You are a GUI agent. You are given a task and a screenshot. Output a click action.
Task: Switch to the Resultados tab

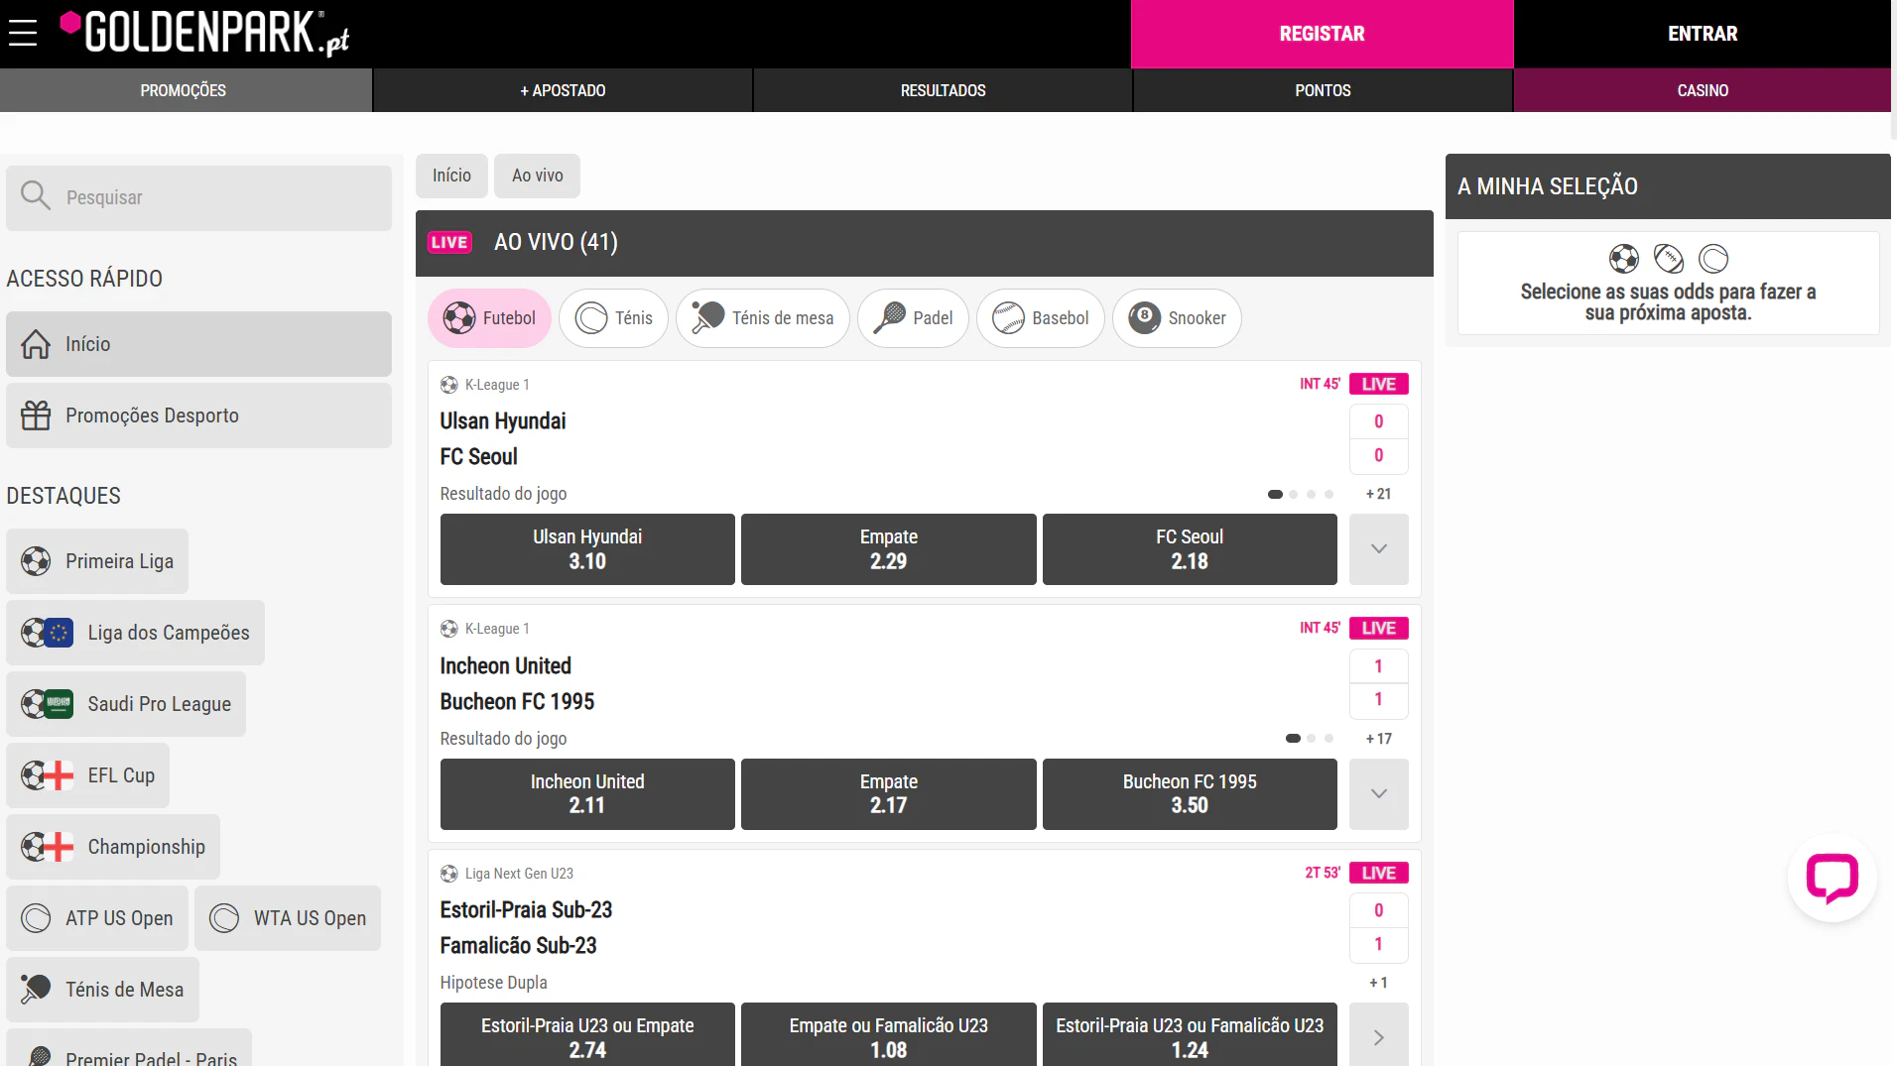click(943, 90)
